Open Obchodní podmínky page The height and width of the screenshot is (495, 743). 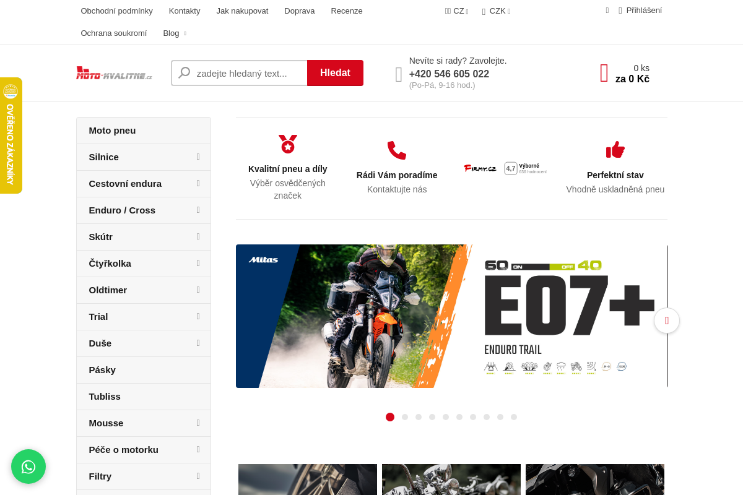coord(116,11)
